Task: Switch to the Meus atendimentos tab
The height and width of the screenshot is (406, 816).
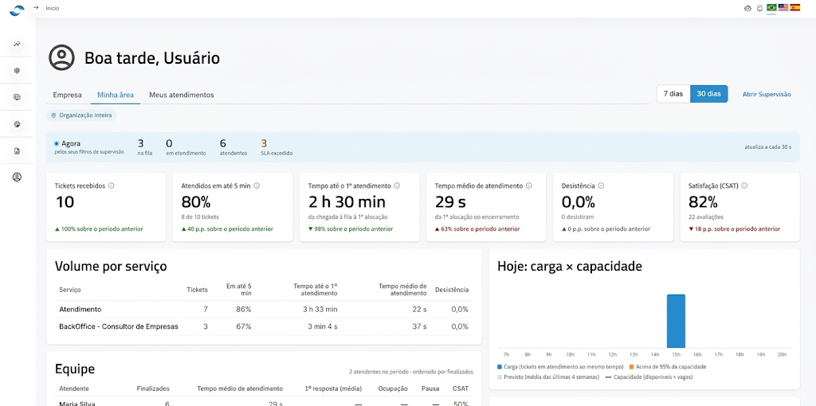Action: pyautogui.click(x=182, y=96)
